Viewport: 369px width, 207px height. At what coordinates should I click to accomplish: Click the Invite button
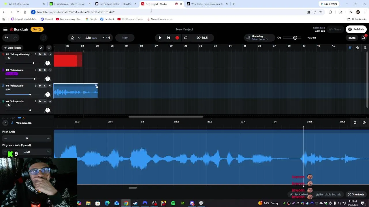click(x=352, y=38)
